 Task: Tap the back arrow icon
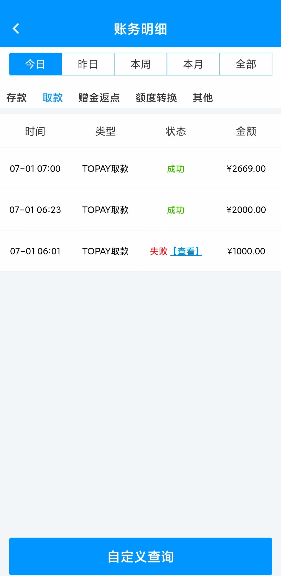coord(16,29)
